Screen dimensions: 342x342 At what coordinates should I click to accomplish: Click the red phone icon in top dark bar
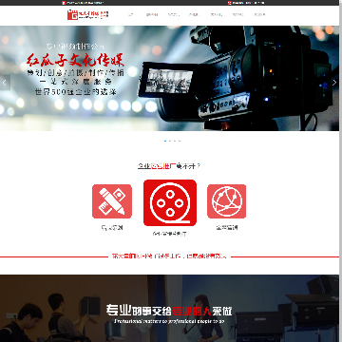[229, 3]
